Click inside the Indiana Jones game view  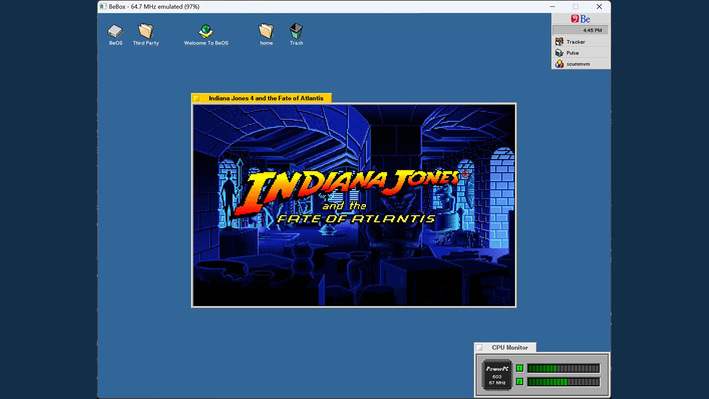tap(354, 205)
